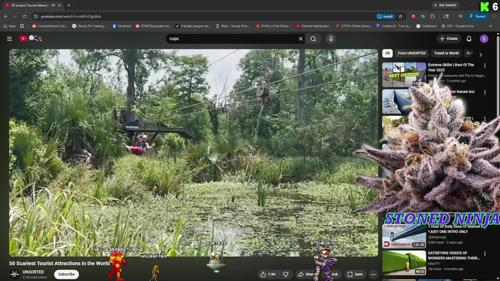Open options for 1 Hour Daily Dose video
500x281 pixels.
[485, 227]
